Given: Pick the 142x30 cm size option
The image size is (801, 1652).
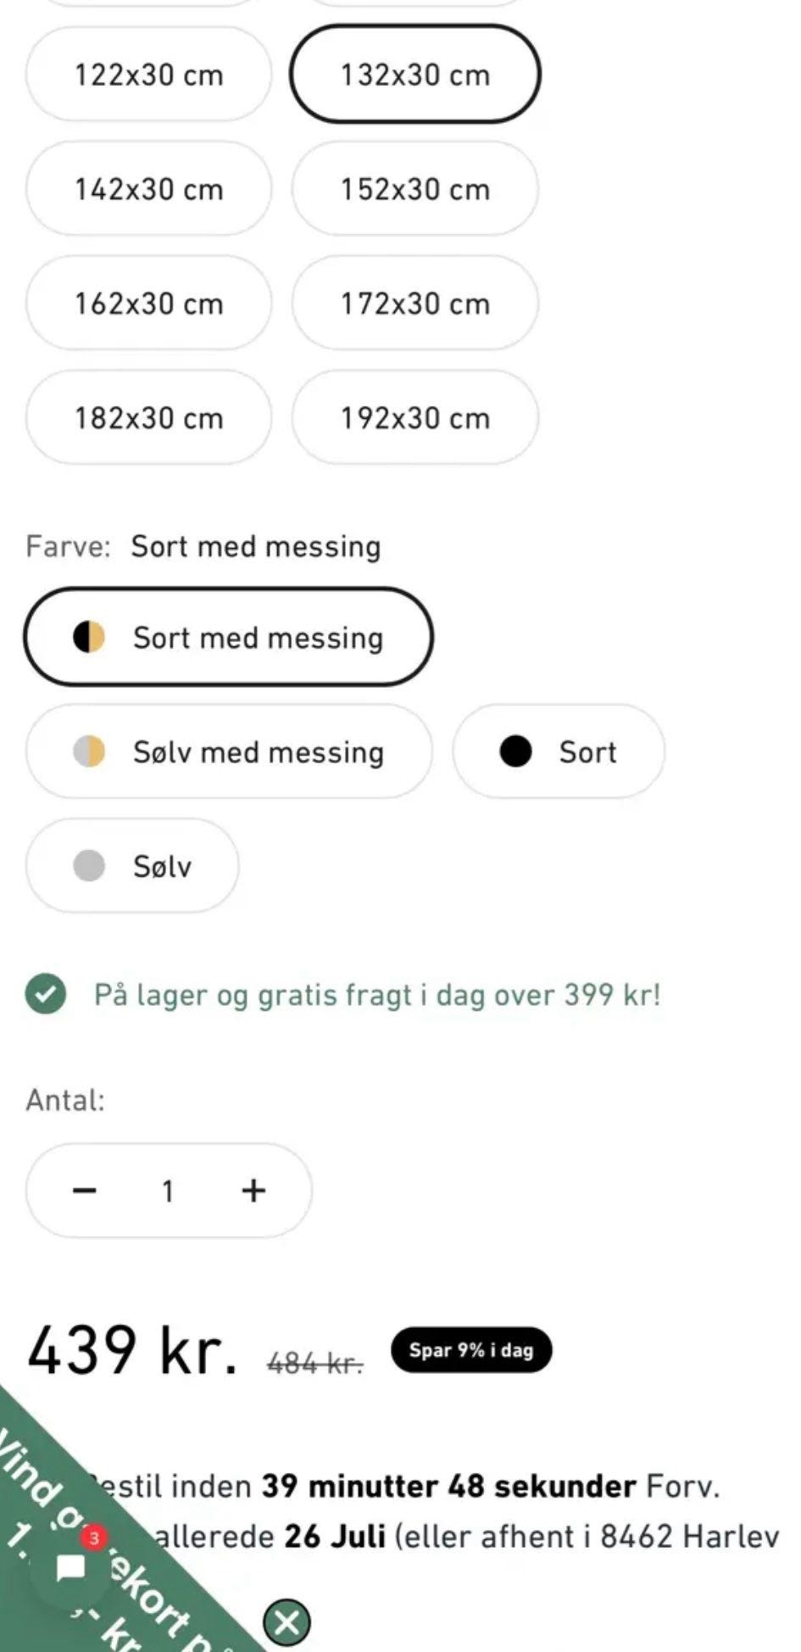Looking at the screenshot, I should point(148,189).
